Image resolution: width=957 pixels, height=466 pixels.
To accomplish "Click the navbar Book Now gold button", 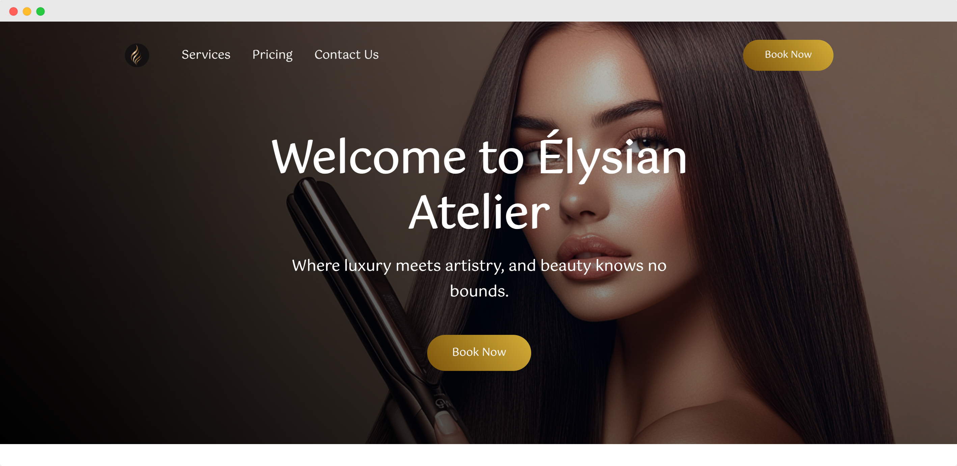I will click(x=788, y=55).
